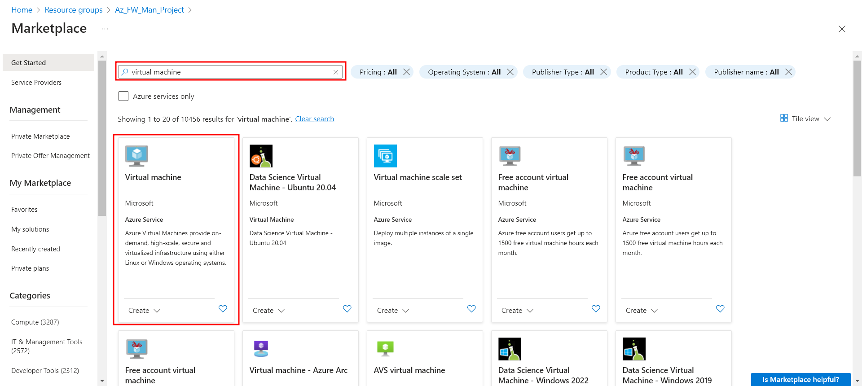Select the Compute (3287) category
862x386 pixels.
click(35, 322)
